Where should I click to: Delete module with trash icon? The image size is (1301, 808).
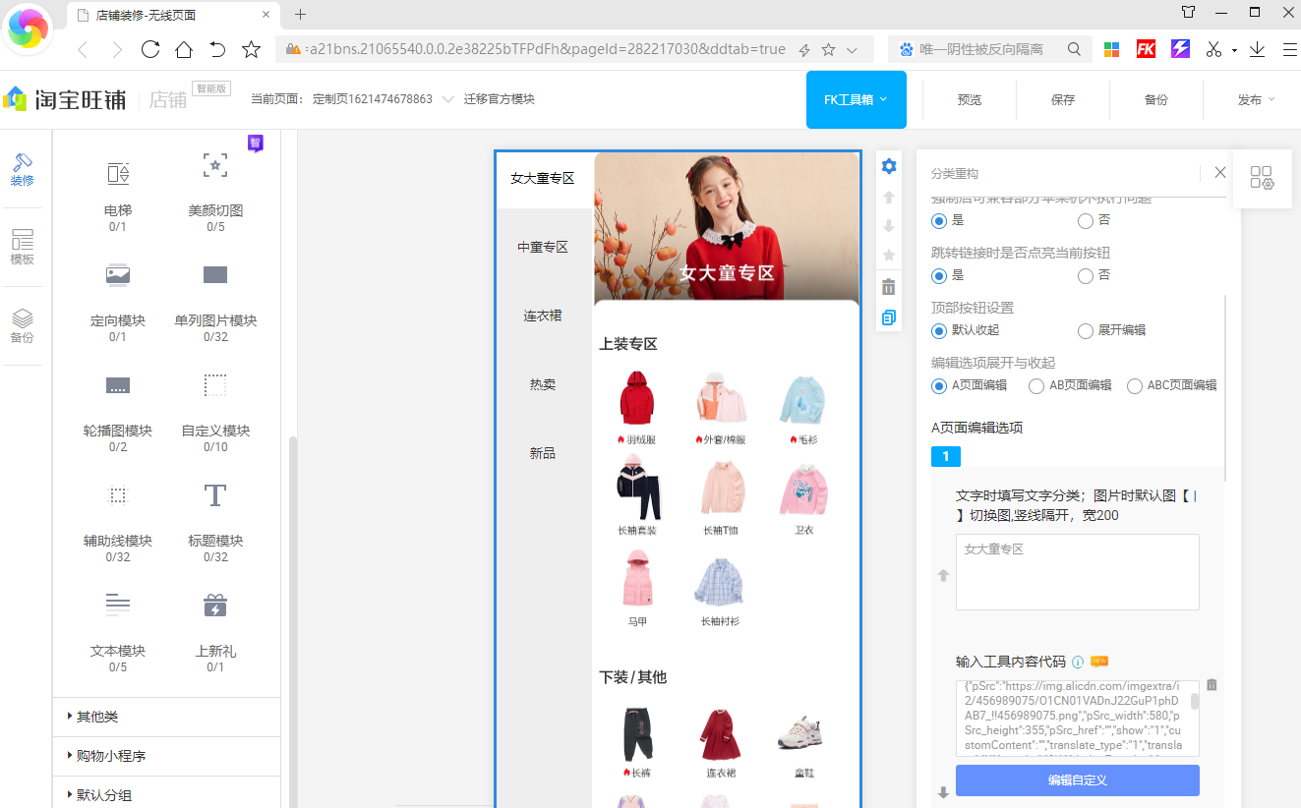pyautogui.click(x=889, y=287)
